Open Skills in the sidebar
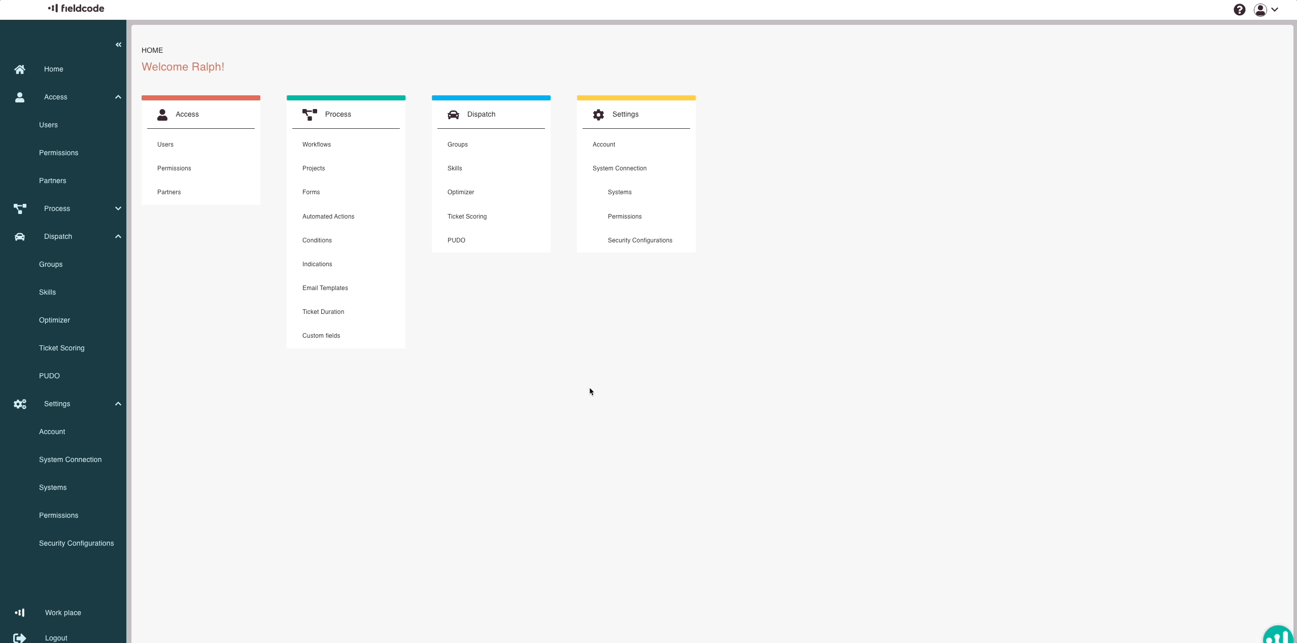Viewport: 1297px width, 643px height. 47,292
